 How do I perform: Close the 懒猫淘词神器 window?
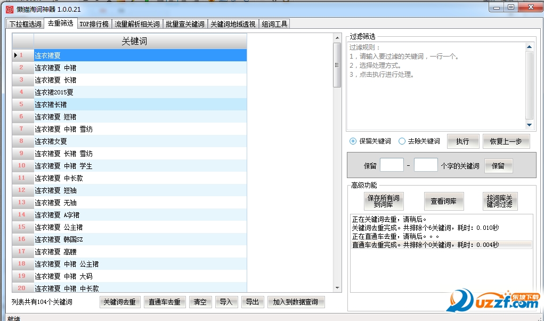pos(531,7)
